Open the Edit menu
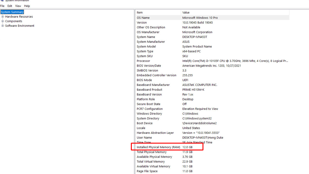This screenshot has height=174, width=309. click(x=10, y=6)
